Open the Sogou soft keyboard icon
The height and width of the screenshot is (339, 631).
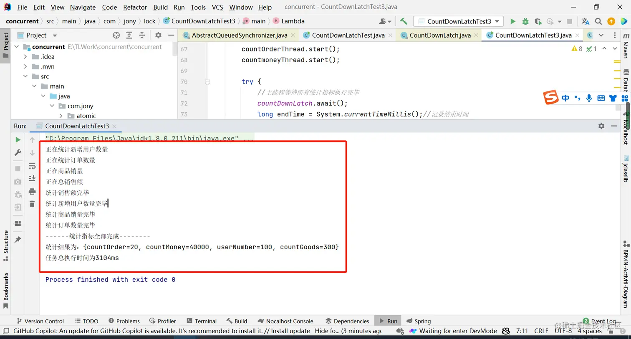[601, 98]
